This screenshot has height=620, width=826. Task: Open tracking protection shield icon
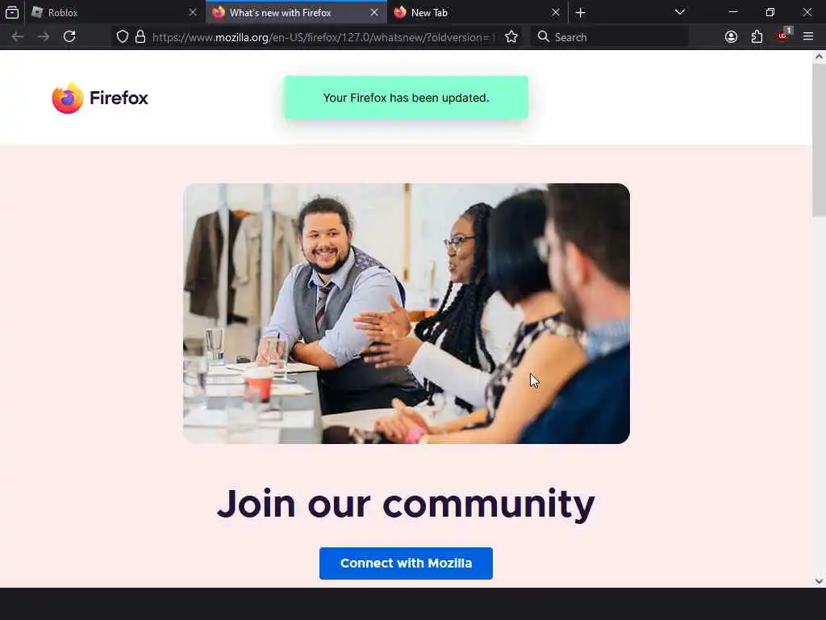point(123,36)
